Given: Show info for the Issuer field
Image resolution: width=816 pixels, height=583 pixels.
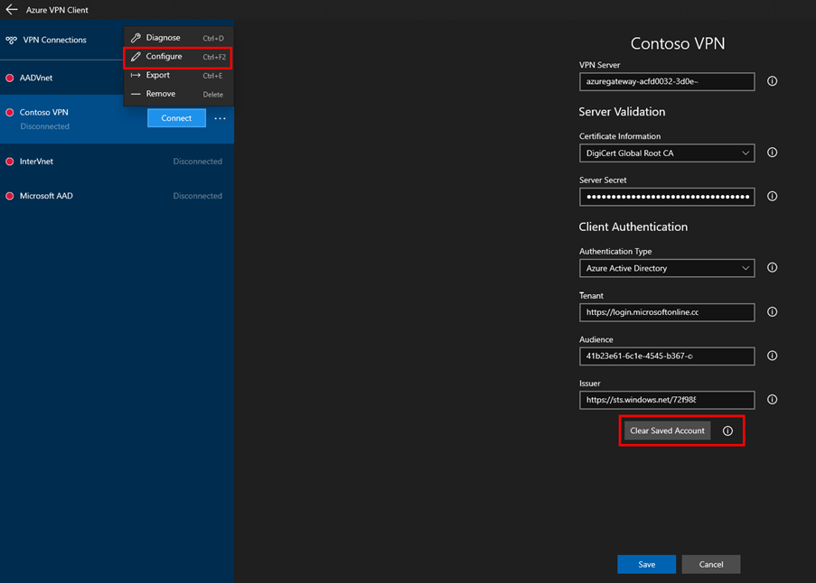Looking at the screenshot, I should coord(773,400).
